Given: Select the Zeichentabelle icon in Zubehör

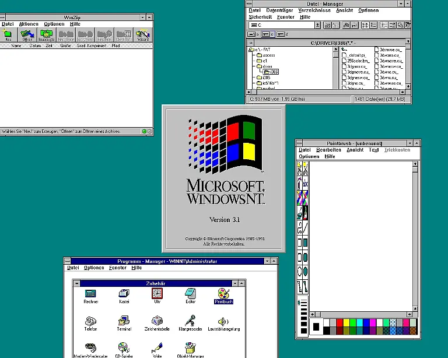Looking at the screenshot, I should point(157,324).
